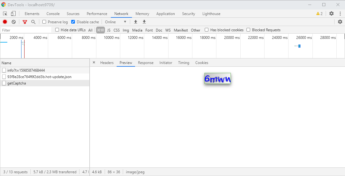Screen dimensions: 345x176
Task: Click the captcha preview image
Action: [x=218, y=78]
